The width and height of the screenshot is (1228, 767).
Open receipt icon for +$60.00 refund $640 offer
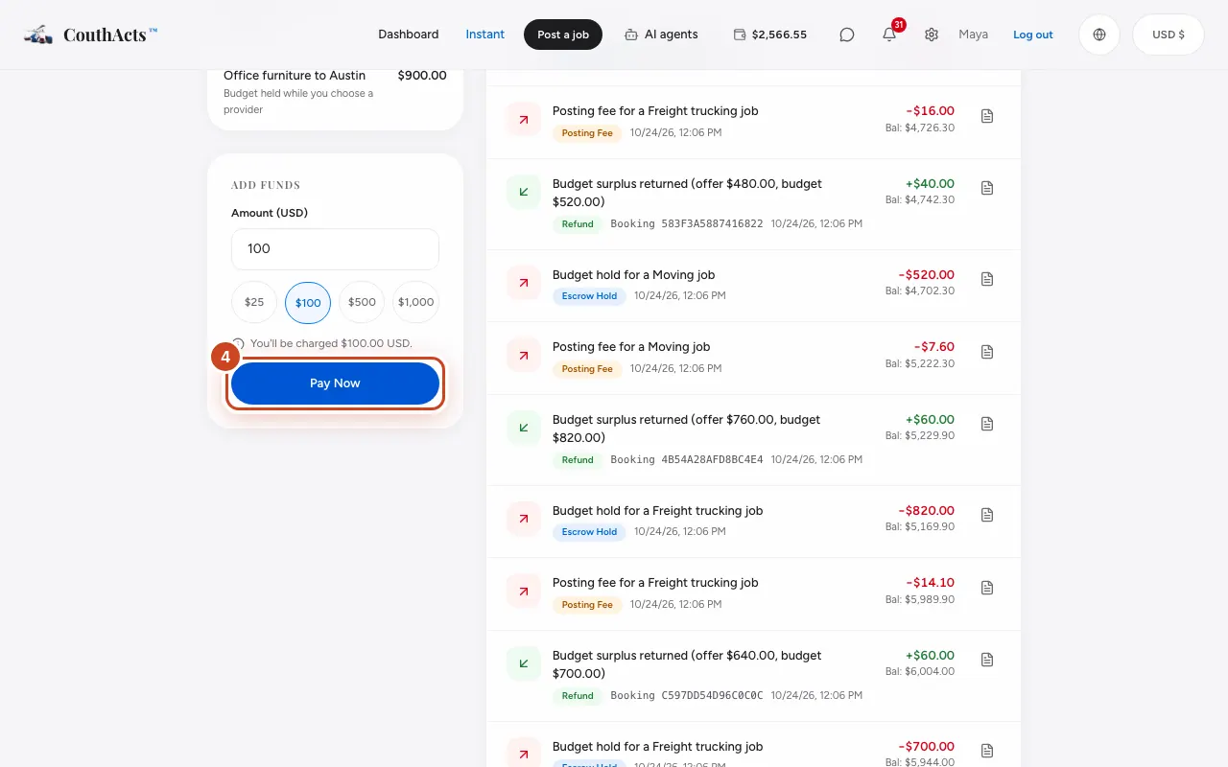coord(987,660)
